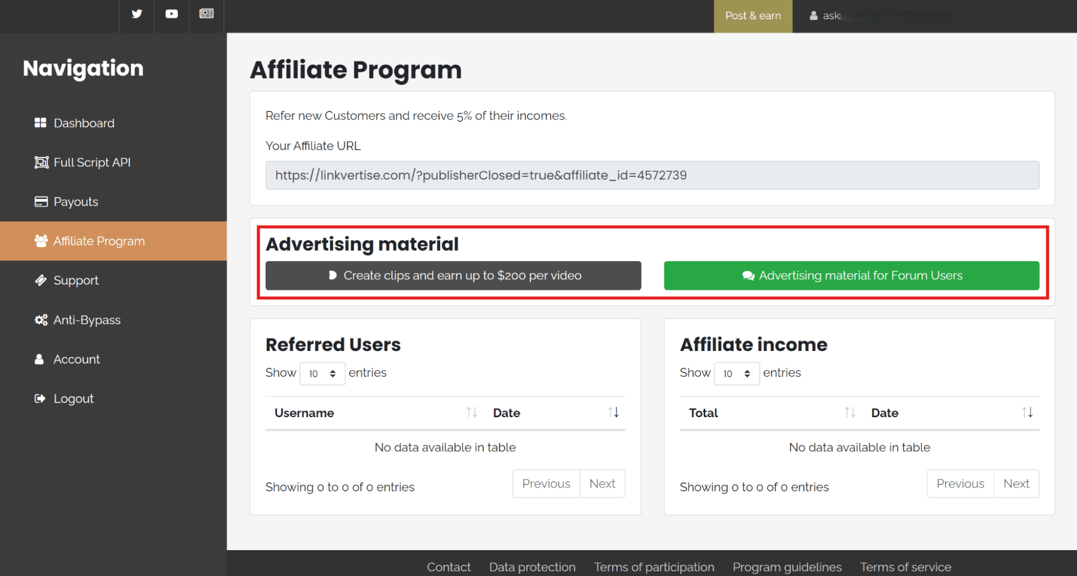Viewport: 1077px width, 576px height.
Task: Click the Affiliate URL text field
Action: click(652, 175)
